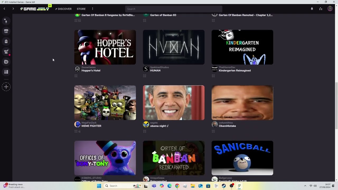Click the Hopper's Hotel thumbnail
338x190 pixels.
(x=105, y=47)
